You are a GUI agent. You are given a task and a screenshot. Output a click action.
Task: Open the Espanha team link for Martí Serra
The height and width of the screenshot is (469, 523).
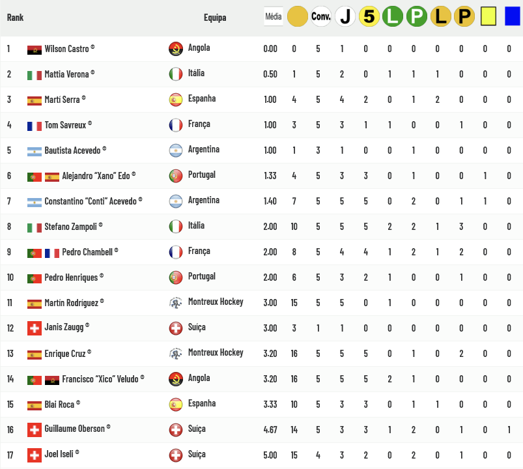(201, 99)
